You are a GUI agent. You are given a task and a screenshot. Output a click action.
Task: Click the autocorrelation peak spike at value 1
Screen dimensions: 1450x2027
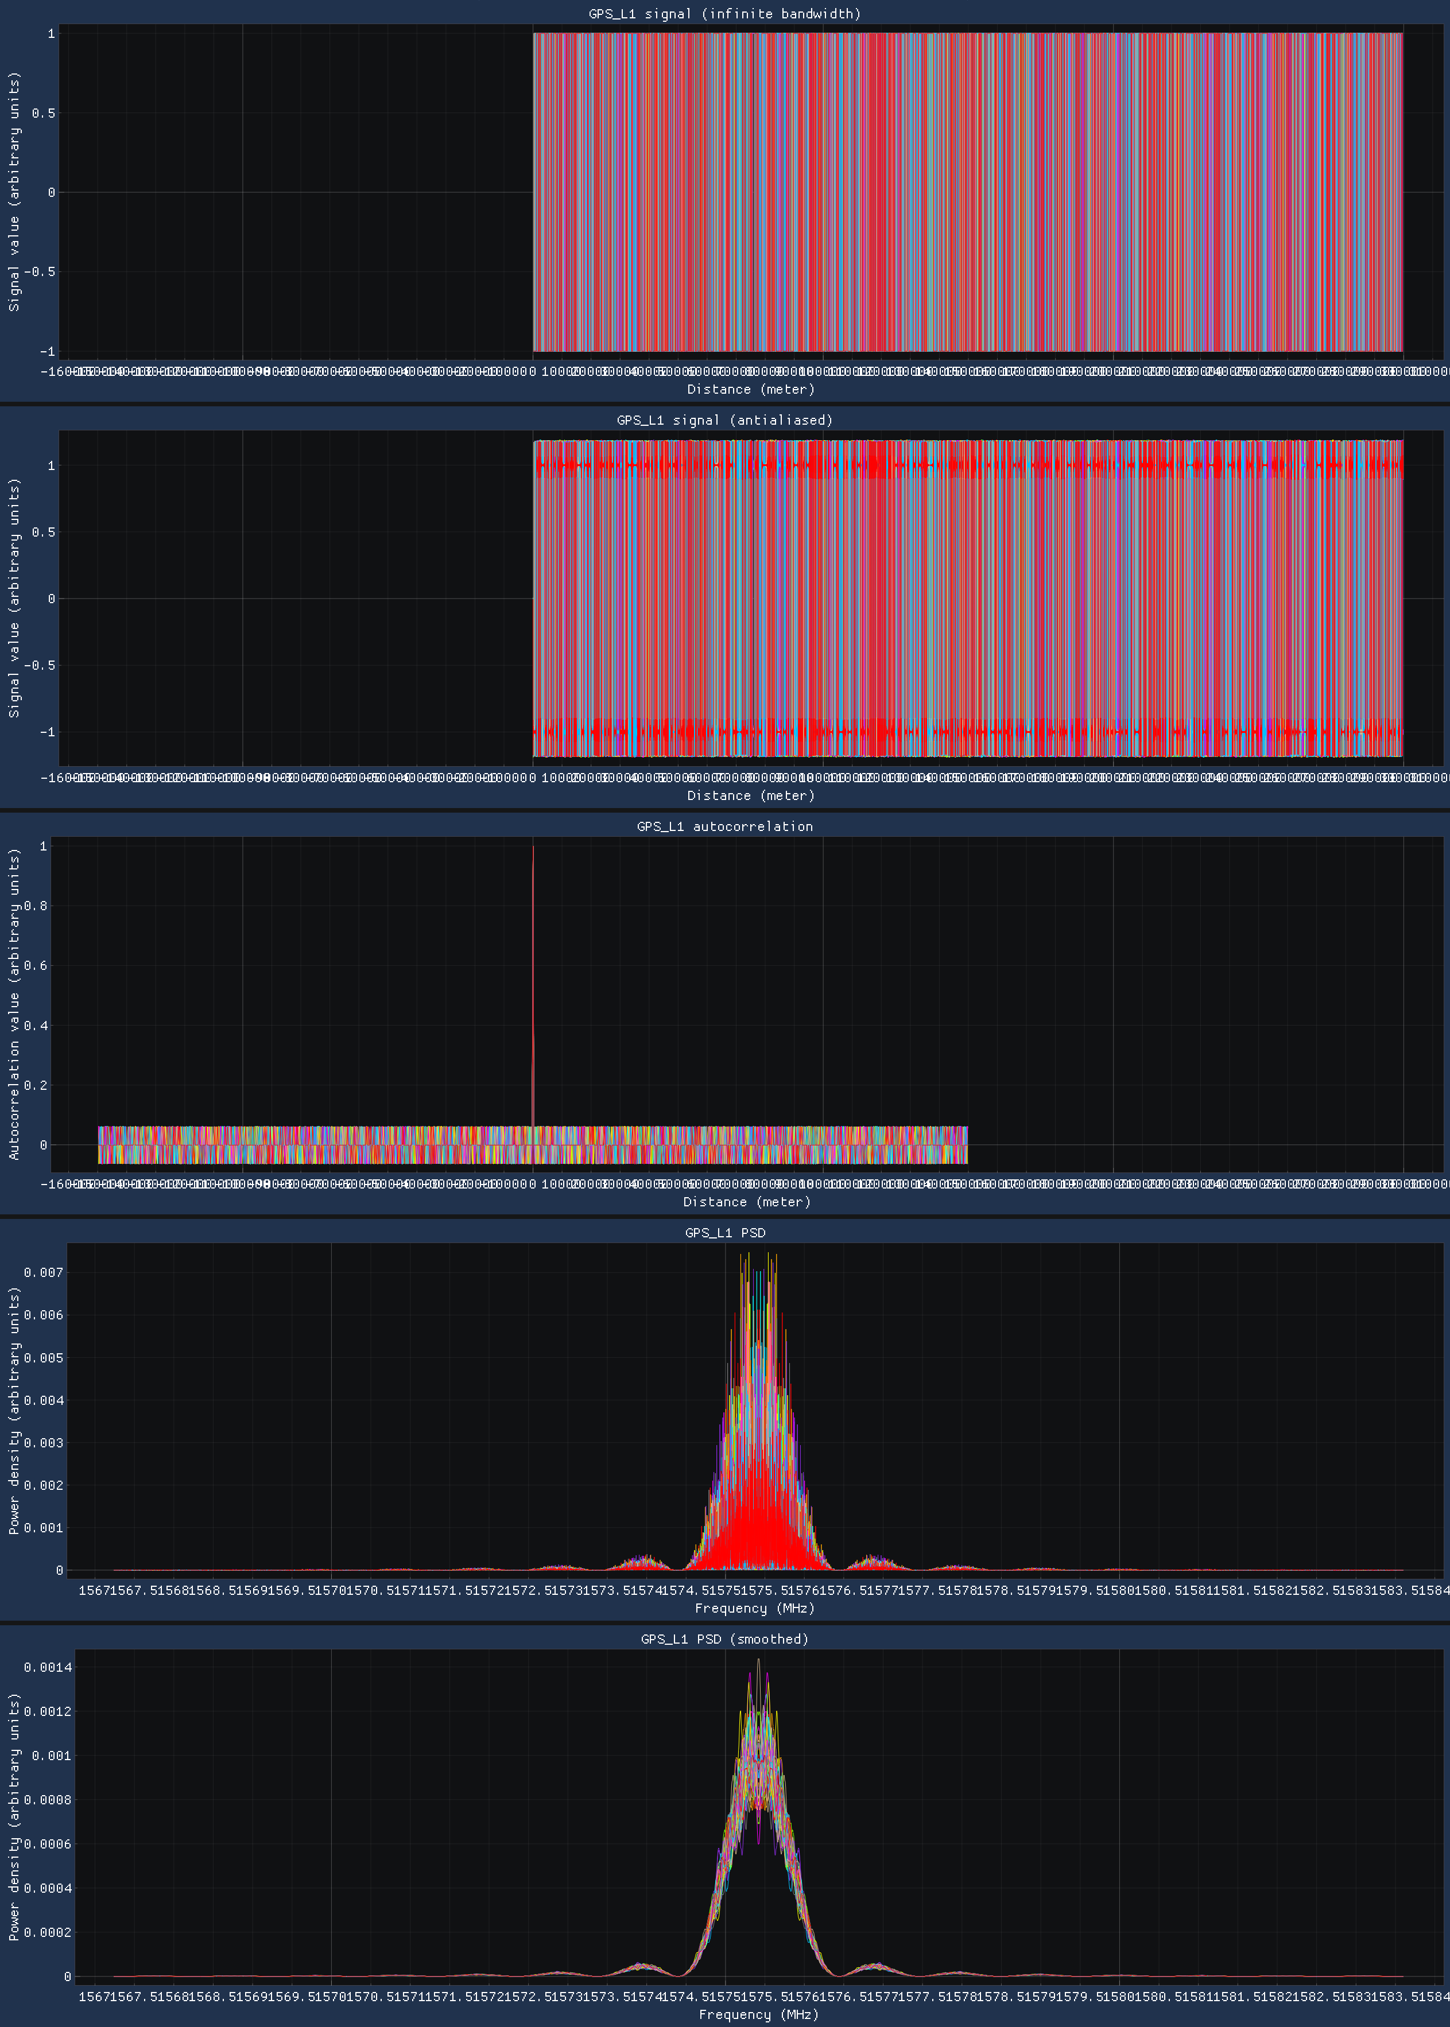533,849
